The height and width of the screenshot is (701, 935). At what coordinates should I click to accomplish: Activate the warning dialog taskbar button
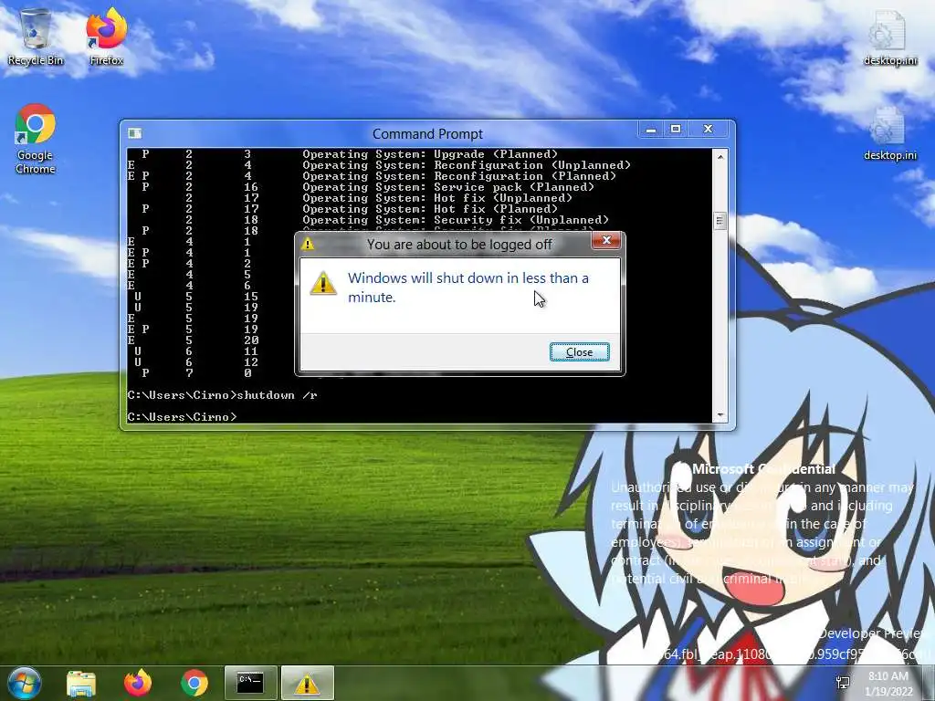(307, 683)
